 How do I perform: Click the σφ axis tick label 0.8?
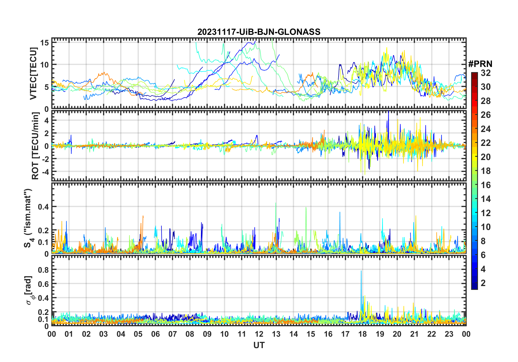(x=43, y=270)
